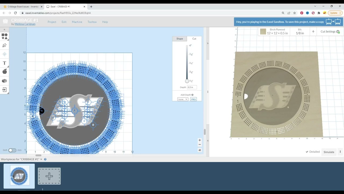
Task: Open Cut Settings panel
Action: (x=330, y=32)
